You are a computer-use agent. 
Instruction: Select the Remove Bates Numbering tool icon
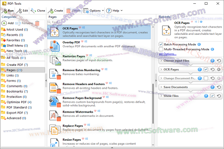pos(55,74)
